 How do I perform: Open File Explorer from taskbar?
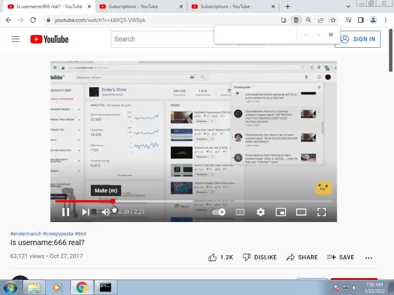click(34, 287)
